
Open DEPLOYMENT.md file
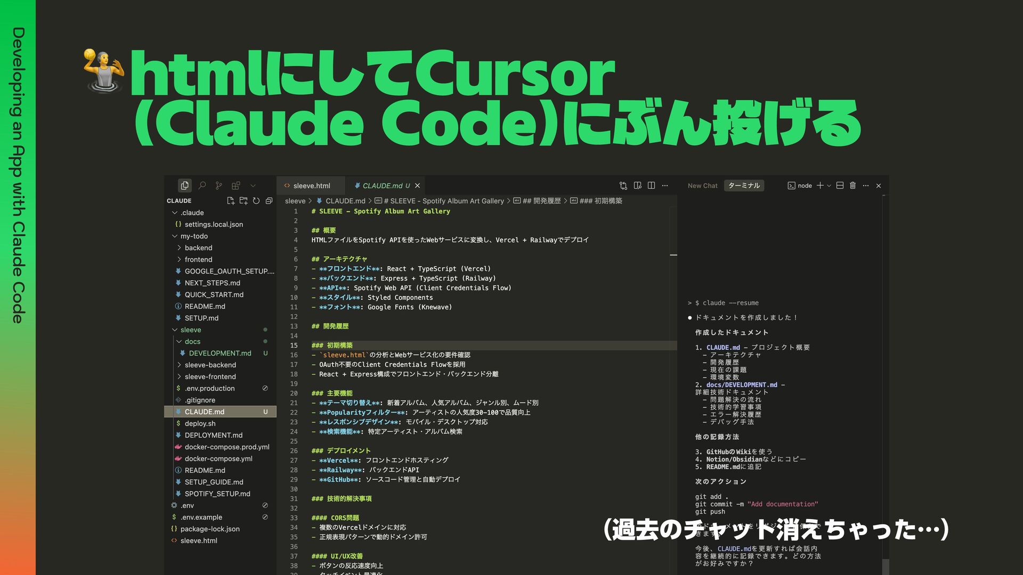221,435
